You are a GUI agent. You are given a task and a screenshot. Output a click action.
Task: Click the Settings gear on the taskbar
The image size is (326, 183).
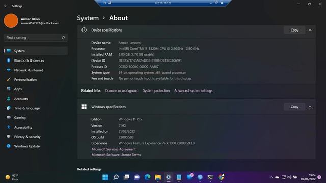pyautogui.click(x=169, y=177)
